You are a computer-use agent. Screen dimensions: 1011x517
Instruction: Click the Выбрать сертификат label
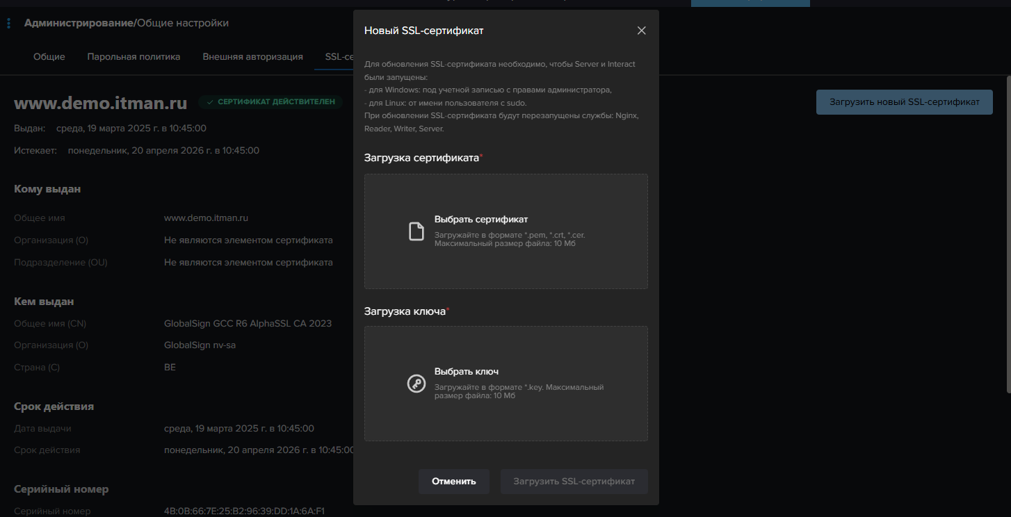[x=481, y=220]
